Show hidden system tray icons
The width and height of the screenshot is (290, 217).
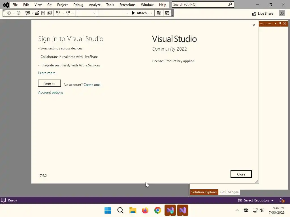(x=237, y=210)
